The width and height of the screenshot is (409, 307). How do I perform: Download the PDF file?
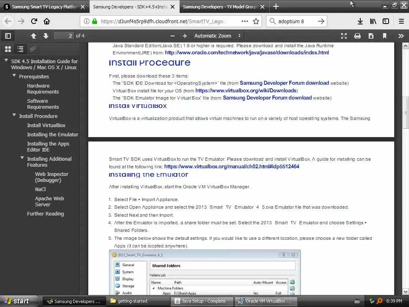pos(371,36)
